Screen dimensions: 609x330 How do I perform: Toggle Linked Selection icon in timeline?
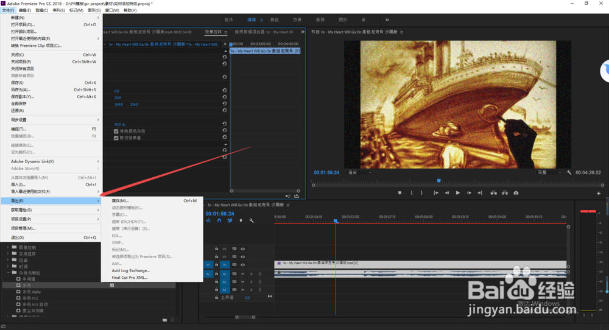(230, 220)
